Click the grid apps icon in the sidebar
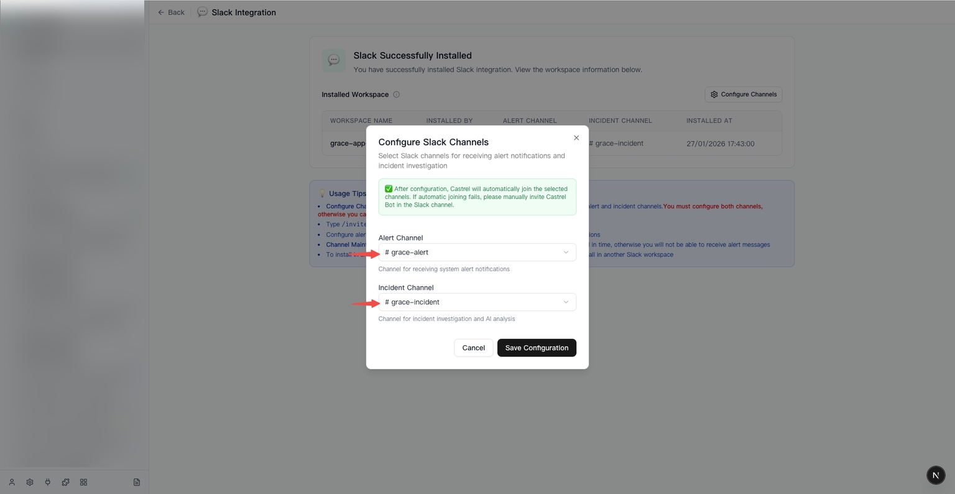The width and height of the screenshot is (955, 494). [x=83, y=482]
